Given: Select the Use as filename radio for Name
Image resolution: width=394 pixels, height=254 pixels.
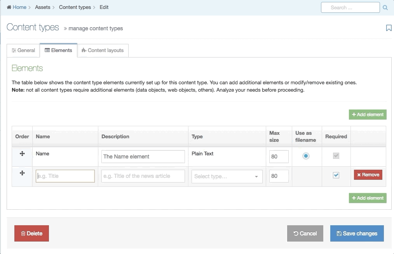Looking at the screenshot, I should [x=305, y=155].
